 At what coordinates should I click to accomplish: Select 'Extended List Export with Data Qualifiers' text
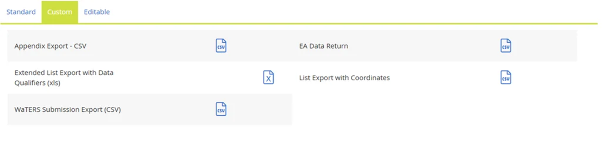point(64,78)
